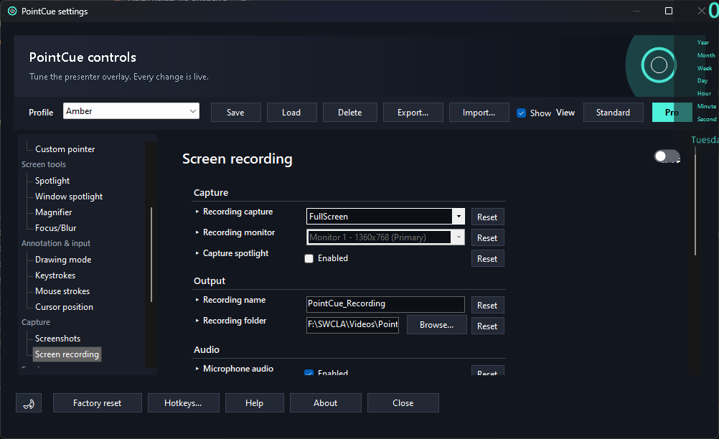This screenshot has width=719, height=439.
Task: Close the settings with Close button
Action: pos(403,403)
